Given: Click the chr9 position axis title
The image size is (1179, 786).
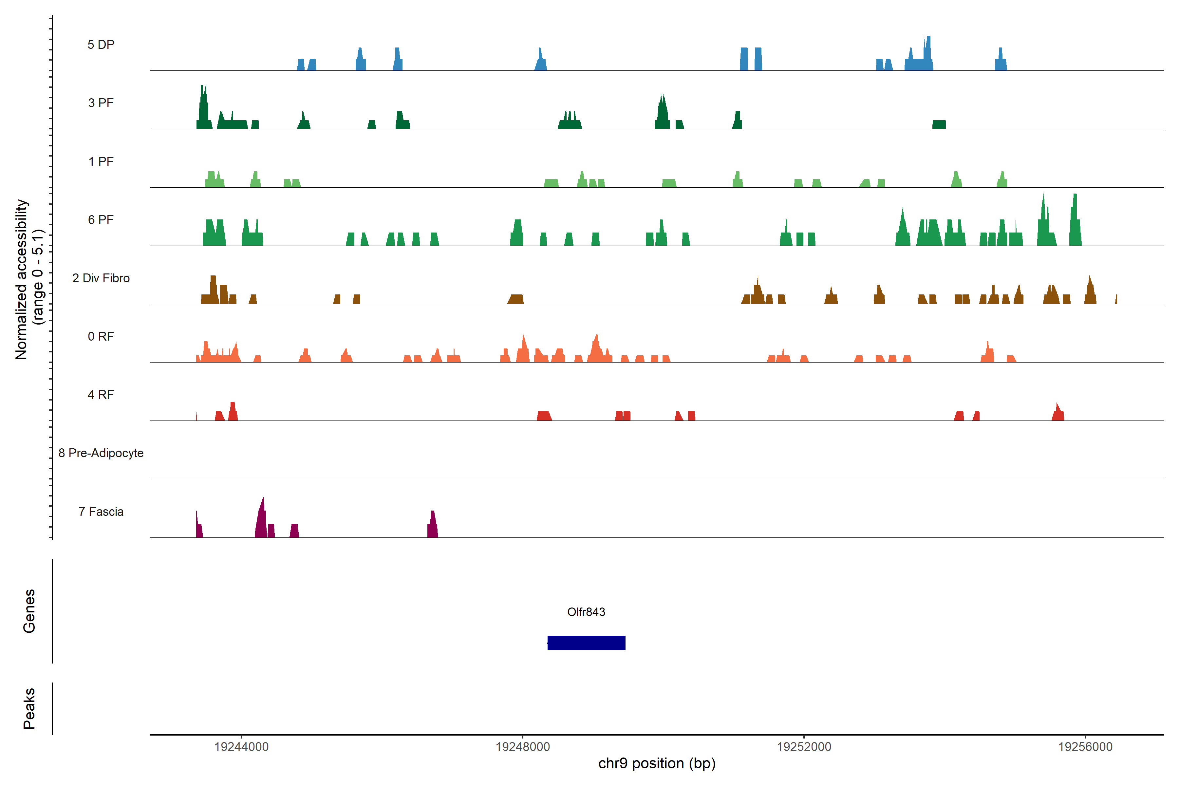Looking at the screenshot, I should pos(657,763).
